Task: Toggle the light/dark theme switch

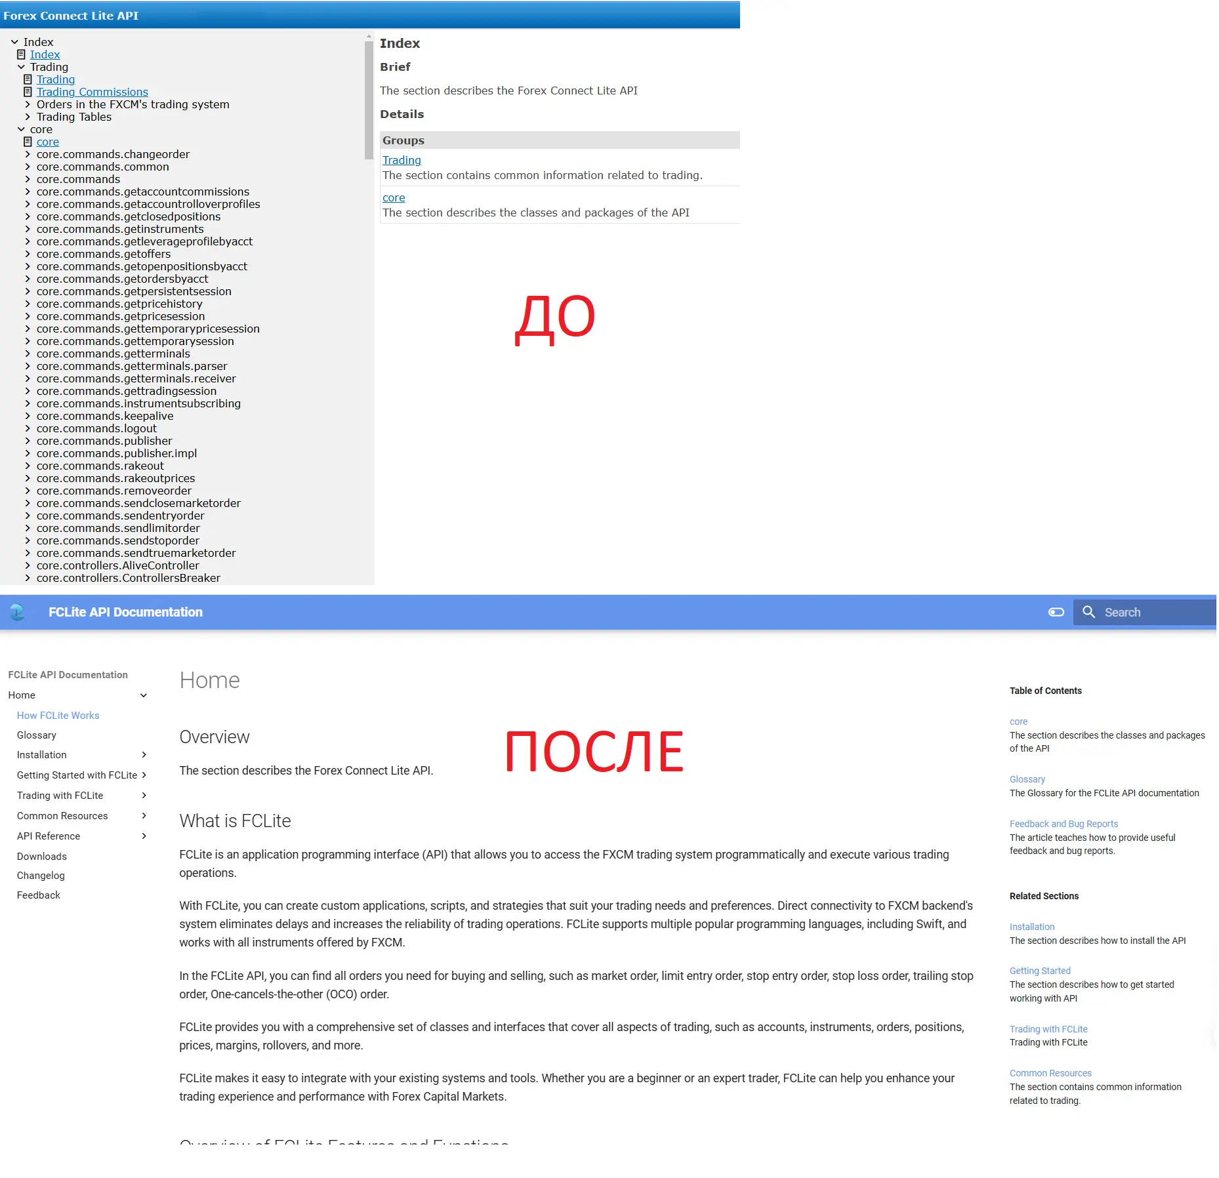Action: coord(1056,612)
